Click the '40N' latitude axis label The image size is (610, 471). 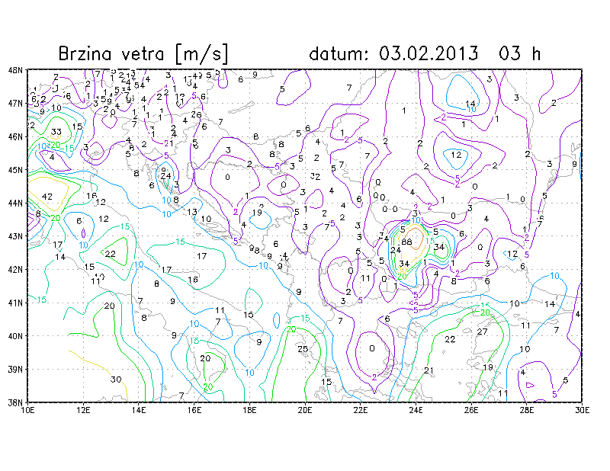tap(15, 336)
